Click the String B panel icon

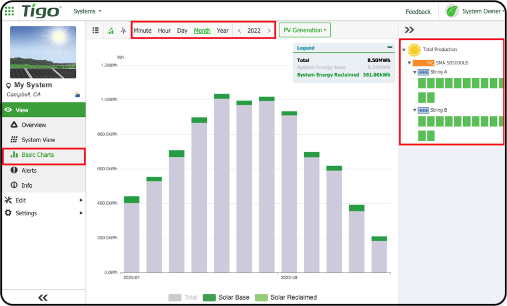point(423,110)
